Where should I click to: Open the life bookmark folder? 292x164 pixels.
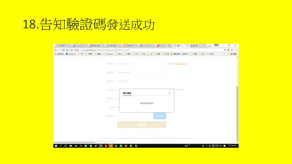pos(143,54)
